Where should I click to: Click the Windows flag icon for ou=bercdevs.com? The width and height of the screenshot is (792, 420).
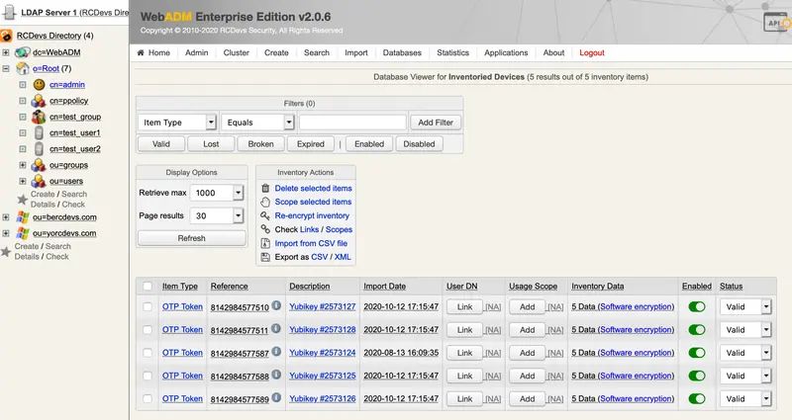23,217
